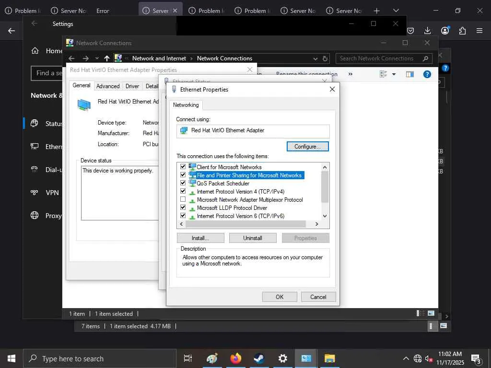Open browser account icon
The height and width of the screenshot is (368, 491).
point(445,30)
